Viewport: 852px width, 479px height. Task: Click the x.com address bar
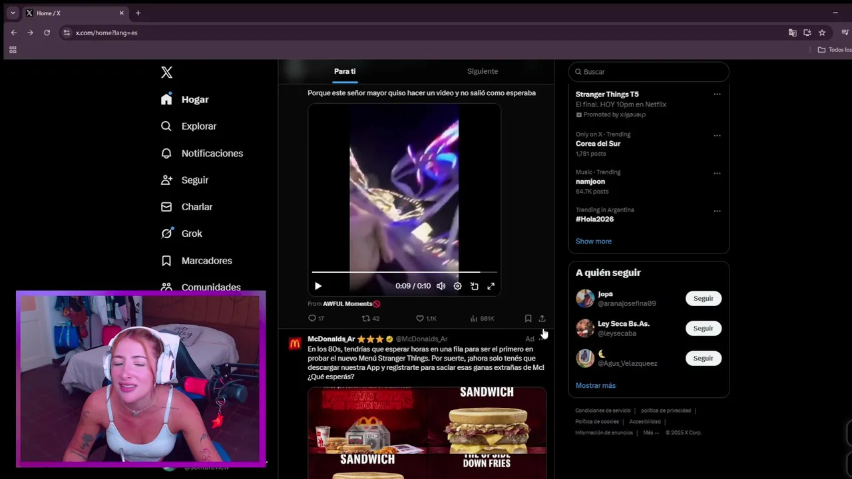pos(426,33)
